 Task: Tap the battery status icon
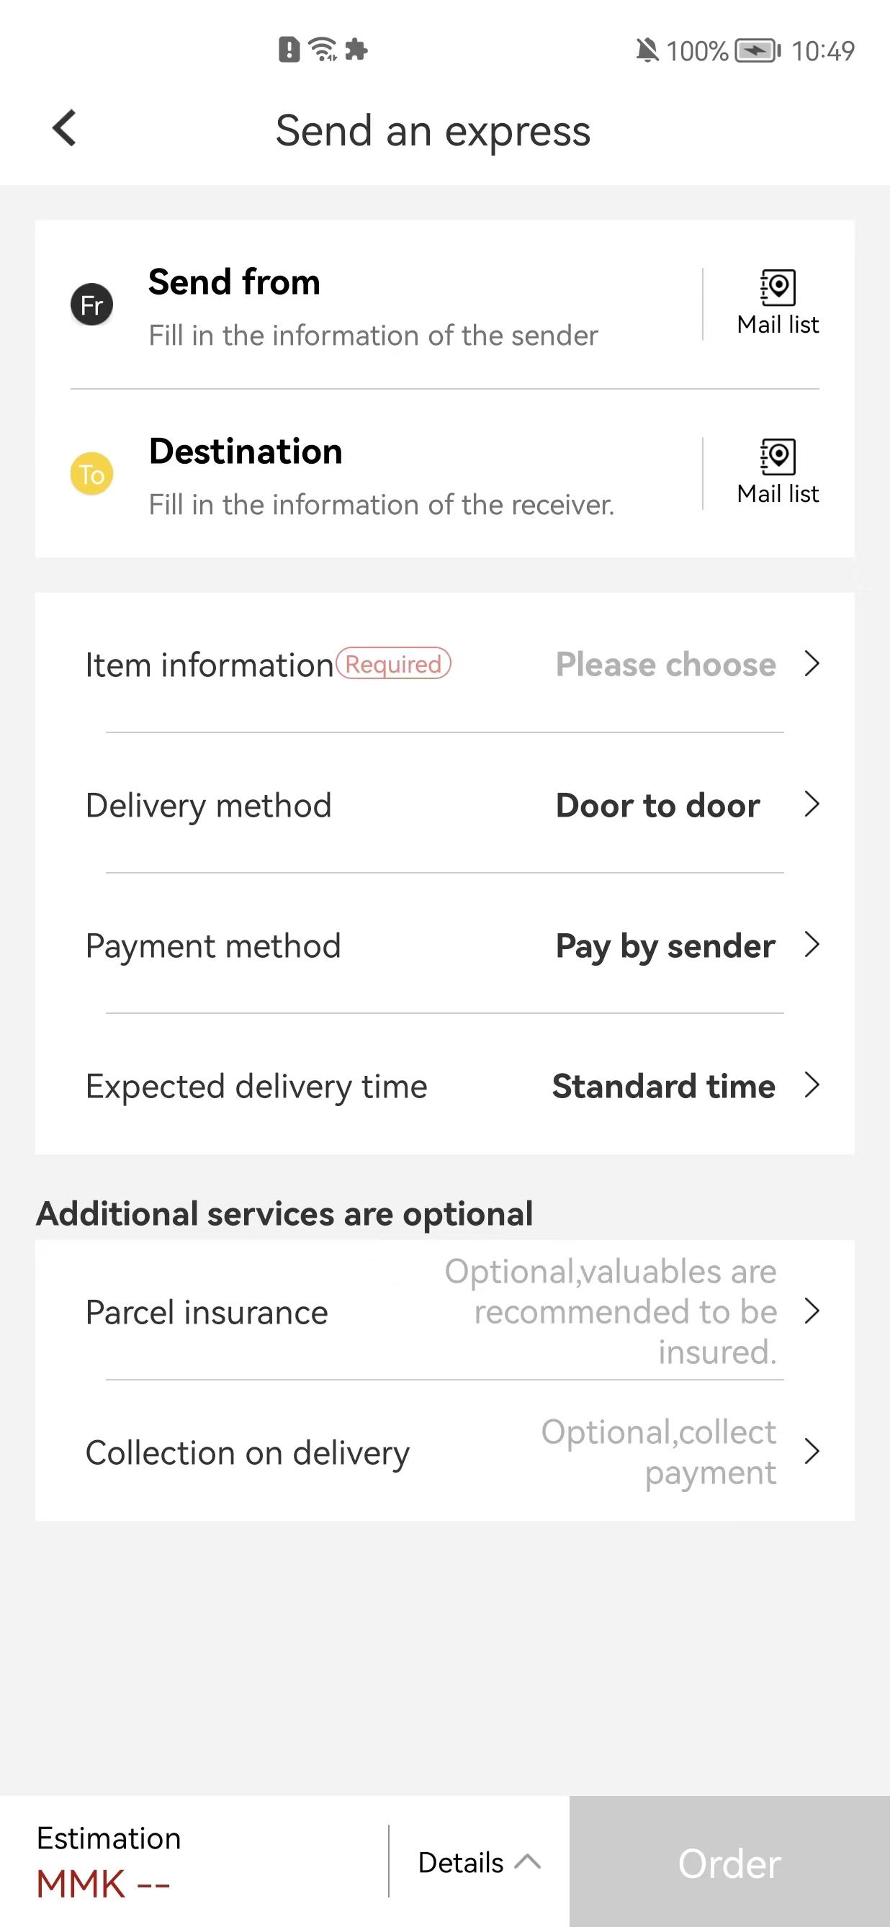(758, 50)
